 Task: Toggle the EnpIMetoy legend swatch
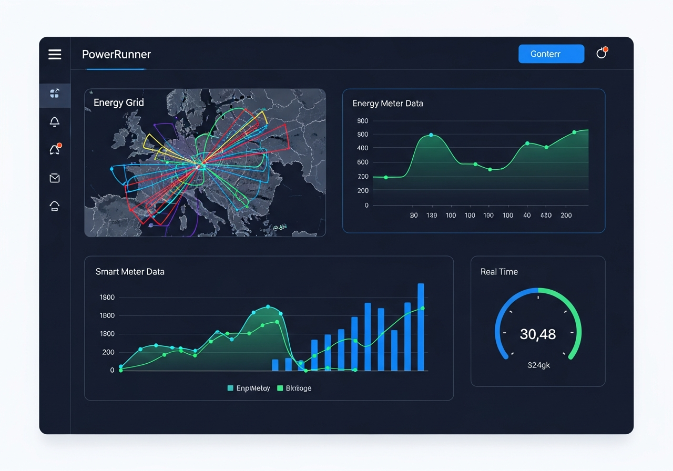coord(230,388)
